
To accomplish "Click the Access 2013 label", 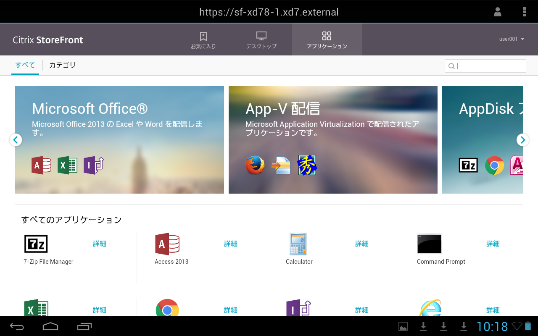I will (x=171, y=262).
